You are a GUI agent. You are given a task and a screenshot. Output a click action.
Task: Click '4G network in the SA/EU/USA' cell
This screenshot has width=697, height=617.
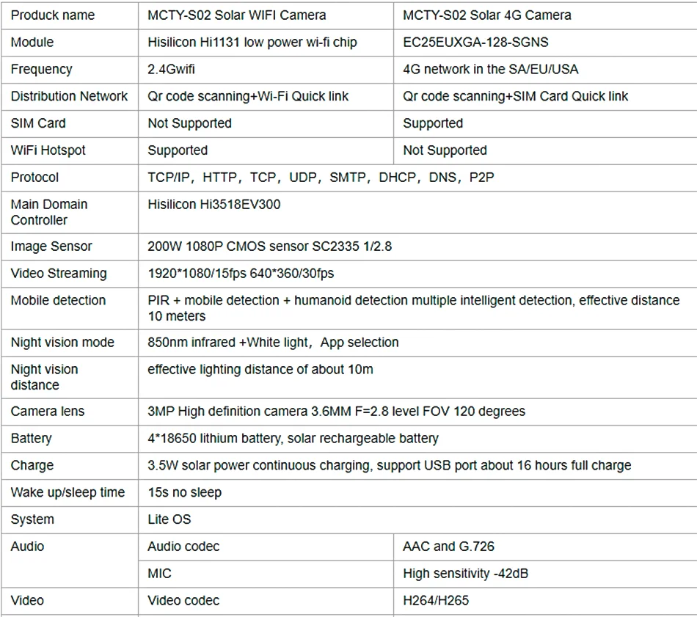[545, 70]
